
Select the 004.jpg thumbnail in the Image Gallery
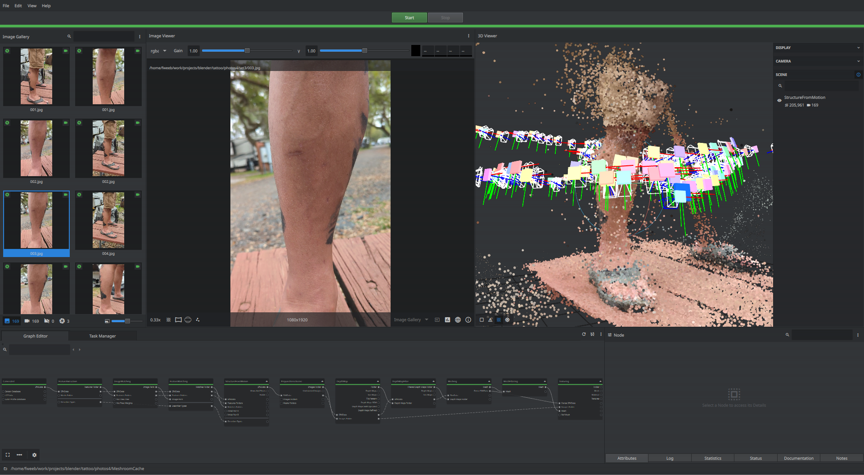(108, 220)
